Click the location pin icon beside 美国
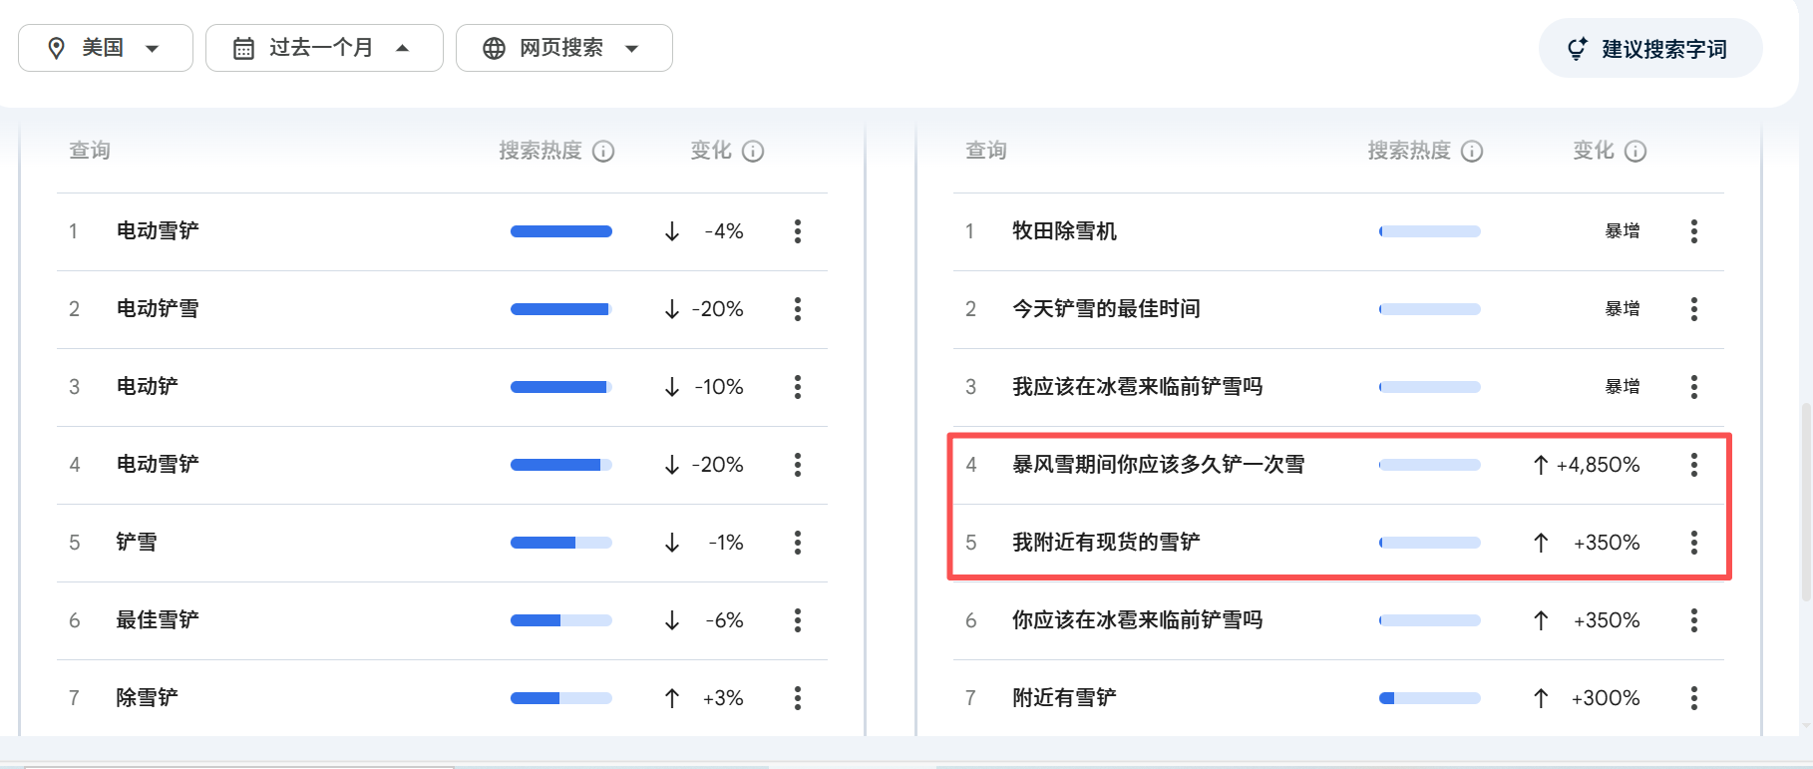 point(57,48)
